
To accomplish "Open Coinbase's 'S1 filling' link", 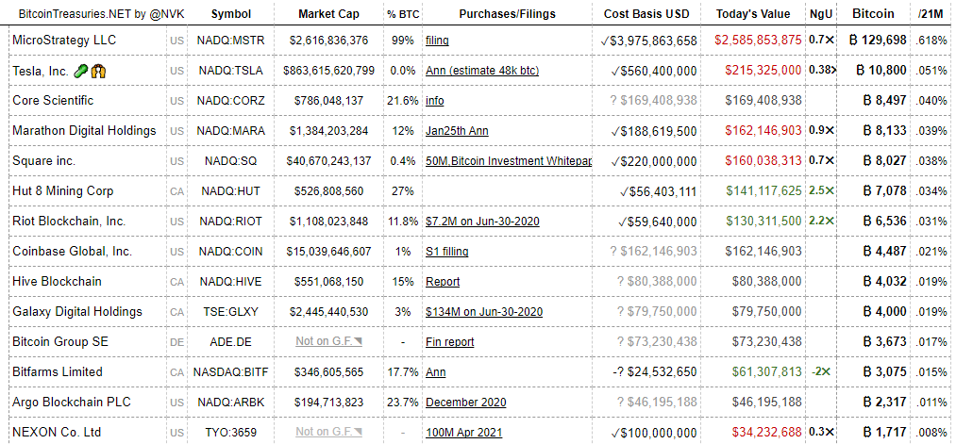I will pyautogui.click(x=446, y=252).
